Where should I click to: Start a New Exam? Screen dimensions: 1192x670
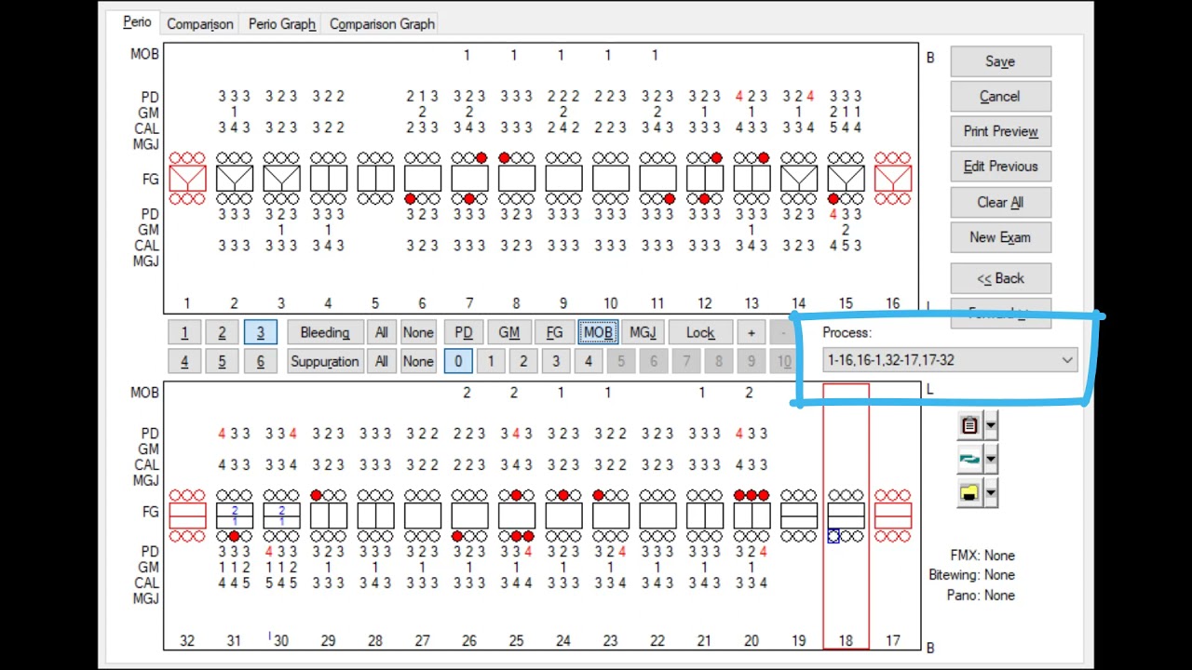pos(1000,237)
